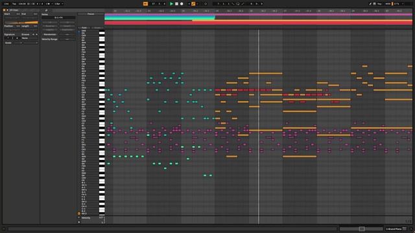Toggle the Info View icon bottom left
415x233 pixels.
[4, 229]
